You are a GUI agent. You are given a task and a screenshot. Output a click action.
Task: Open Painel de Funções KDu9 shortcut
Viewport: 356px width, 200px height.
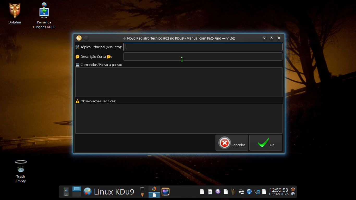tap(44, 11)
